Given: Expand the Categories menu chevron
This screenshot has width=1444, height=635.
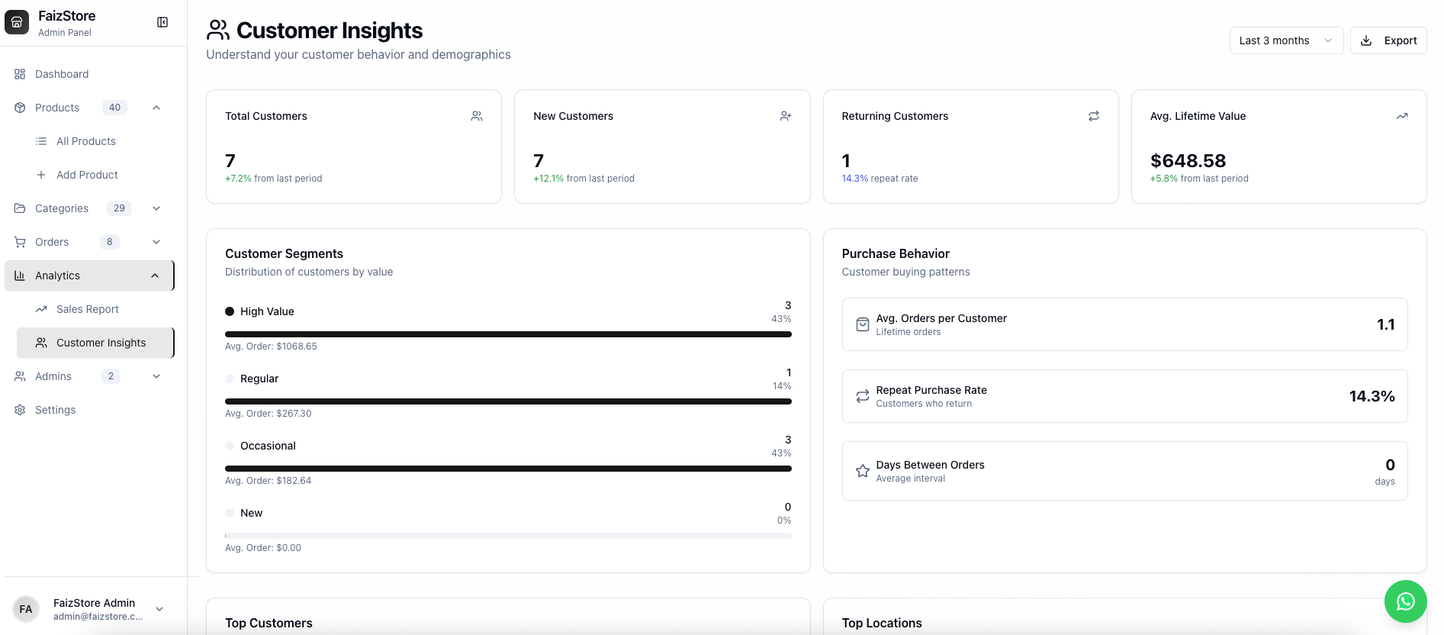Looking at the screenshot, I should pos(156,208).
